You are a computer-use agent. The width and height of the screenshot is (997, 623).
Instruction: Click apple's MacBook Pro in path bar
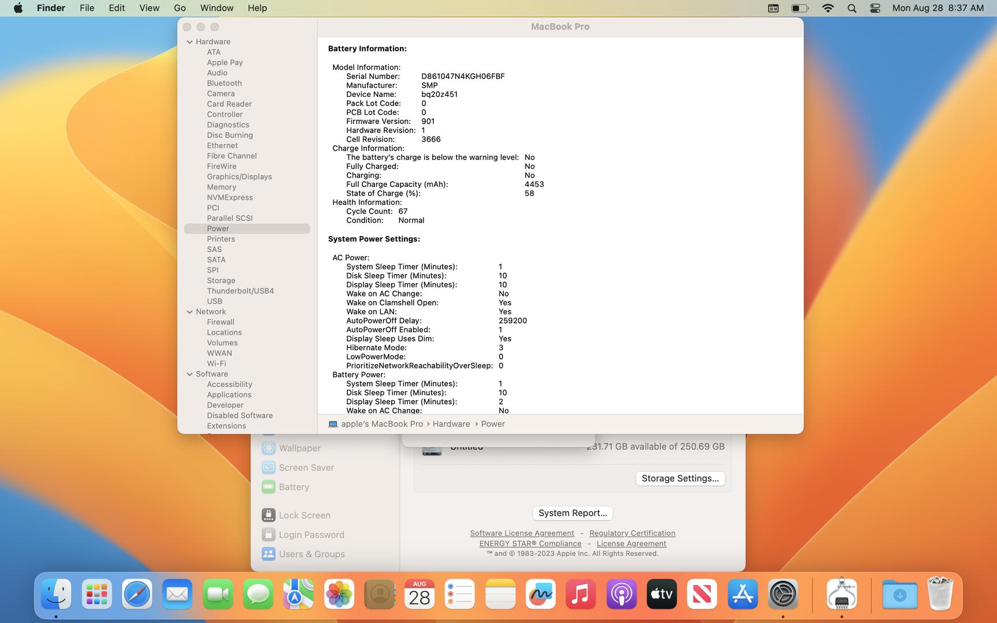pos(376,424)
